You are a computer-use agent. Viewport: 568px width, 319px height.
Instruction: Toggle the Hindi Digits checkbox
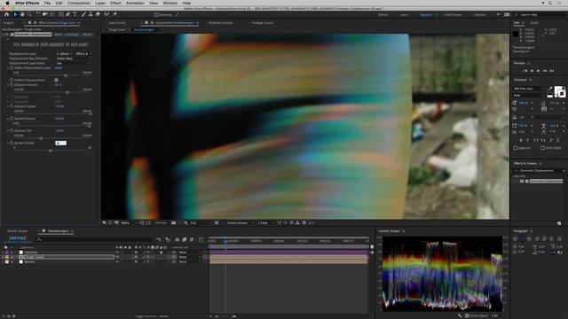(x=542, y=148)
